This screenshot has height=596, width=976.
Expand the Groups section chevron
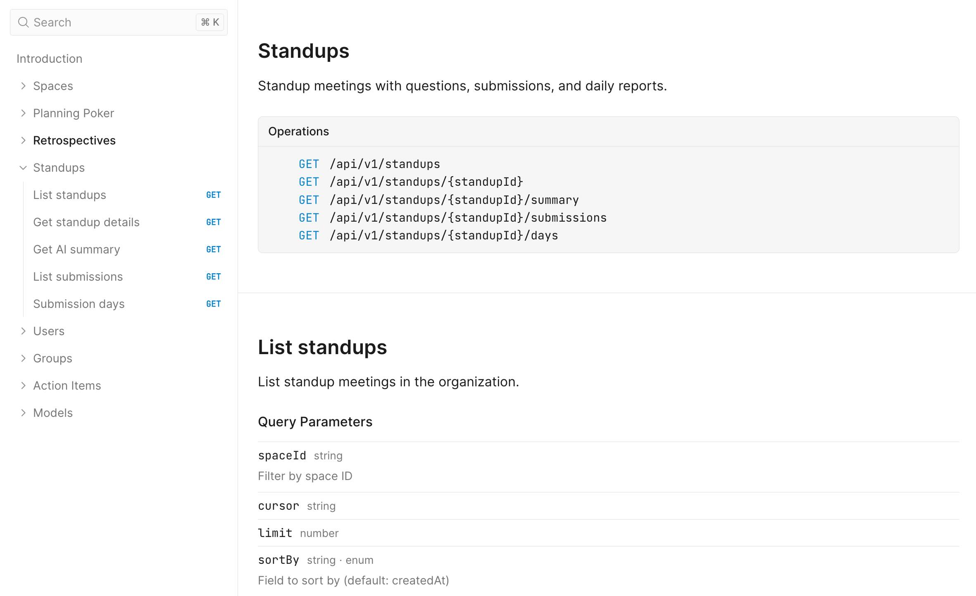click(24, 358)
